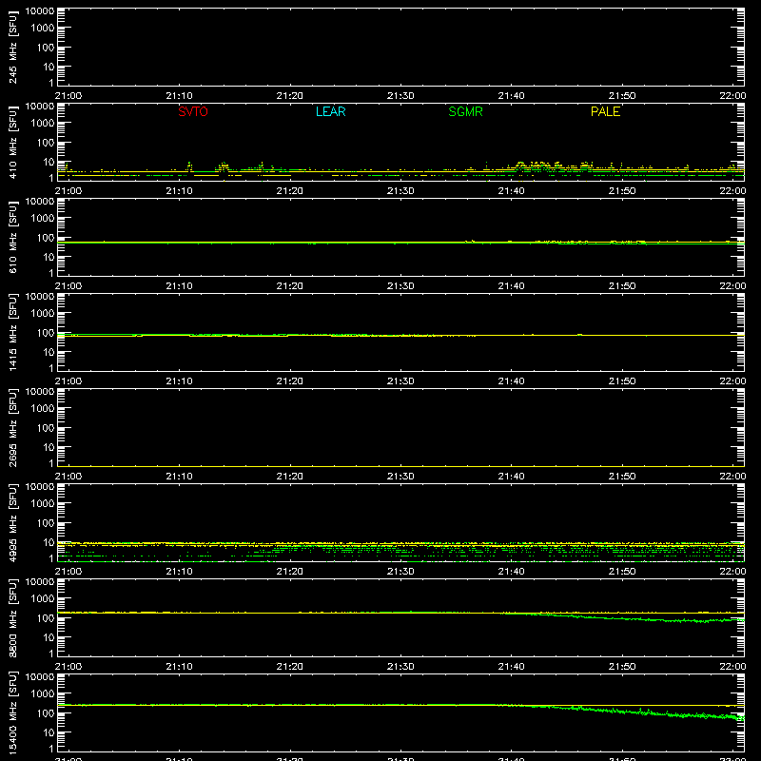
Task: Select the 2695 MHz [SFU] axis title
Action: pyautogui.click(x=13, y=428)
